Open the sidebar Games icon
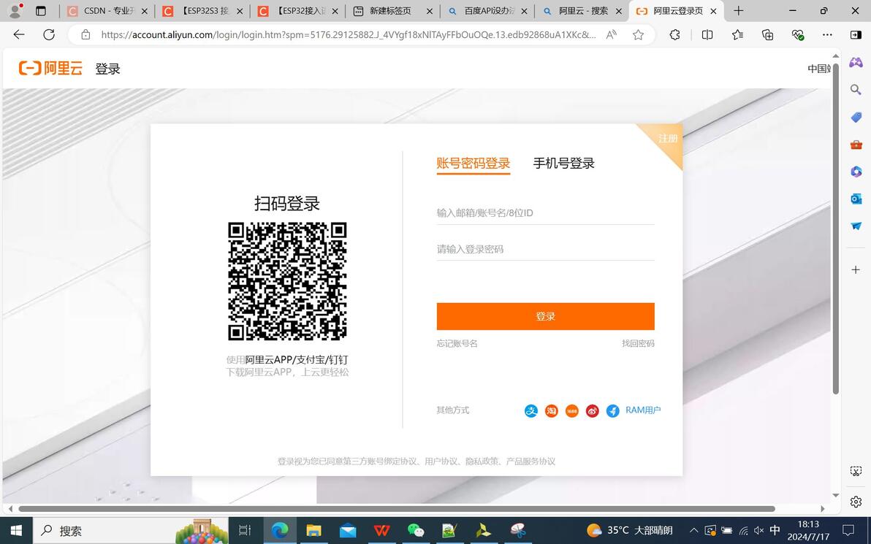The height and width of the screenshot is (544, 871). click(856, 61)
